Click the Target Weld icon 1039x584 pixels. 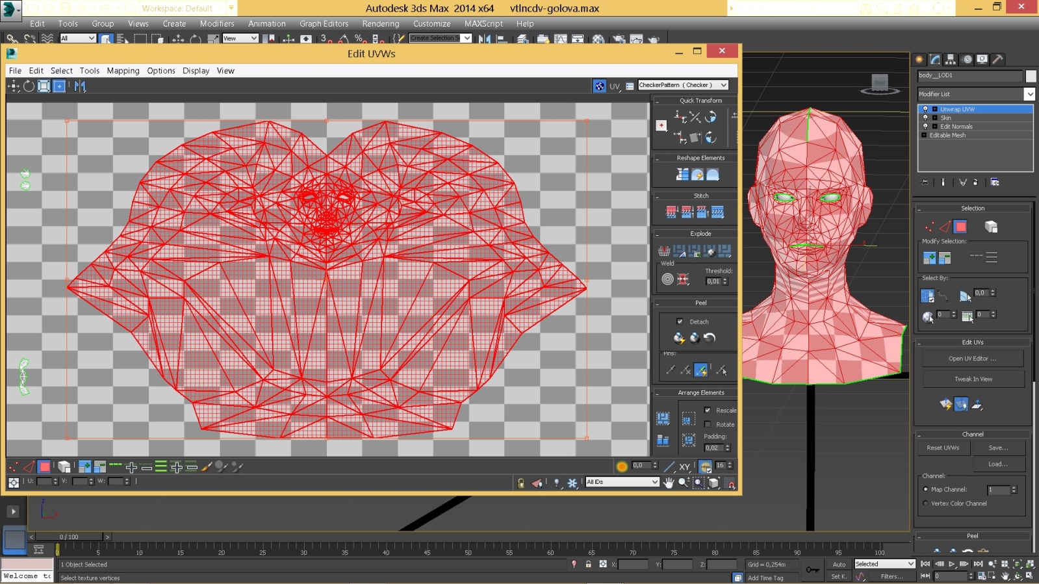click(667, 279)
